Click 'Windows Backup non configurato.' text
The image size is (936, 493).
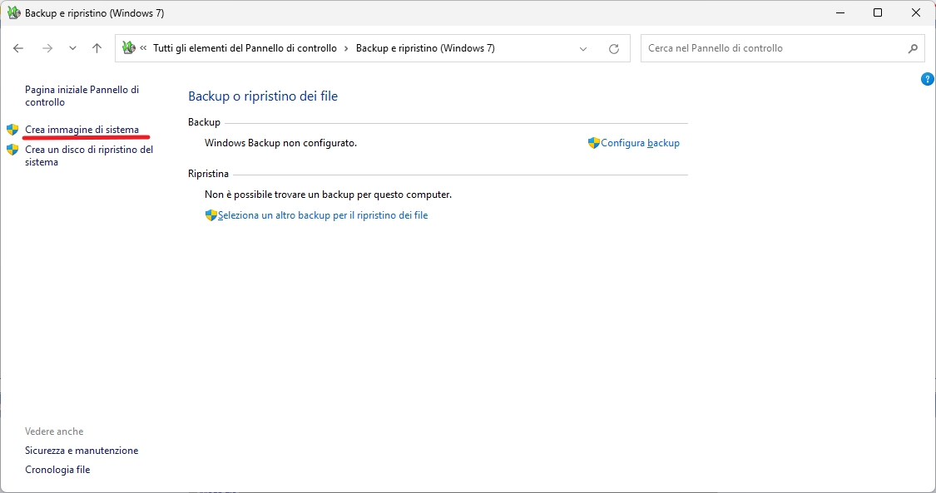pos(280,143)
